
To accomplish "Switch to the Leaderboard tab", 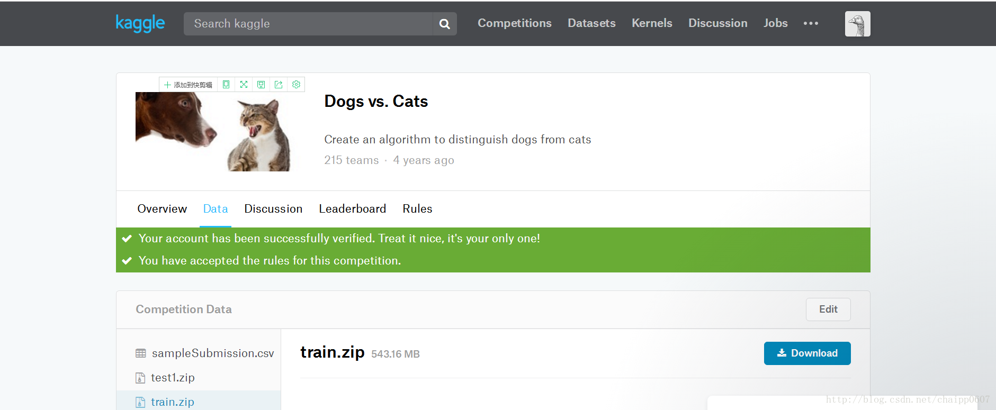I will pos(352,209).
